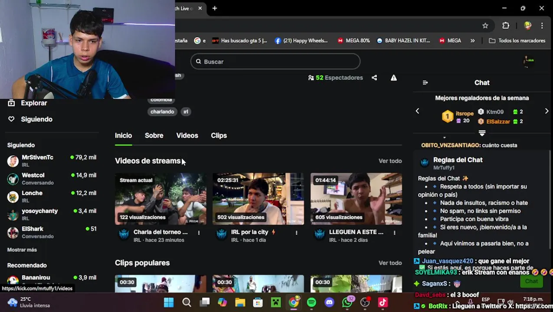This screenshot has height=312, width=553.
Task: Expand the followed list with Mostrar más
Action: (22, 250)
